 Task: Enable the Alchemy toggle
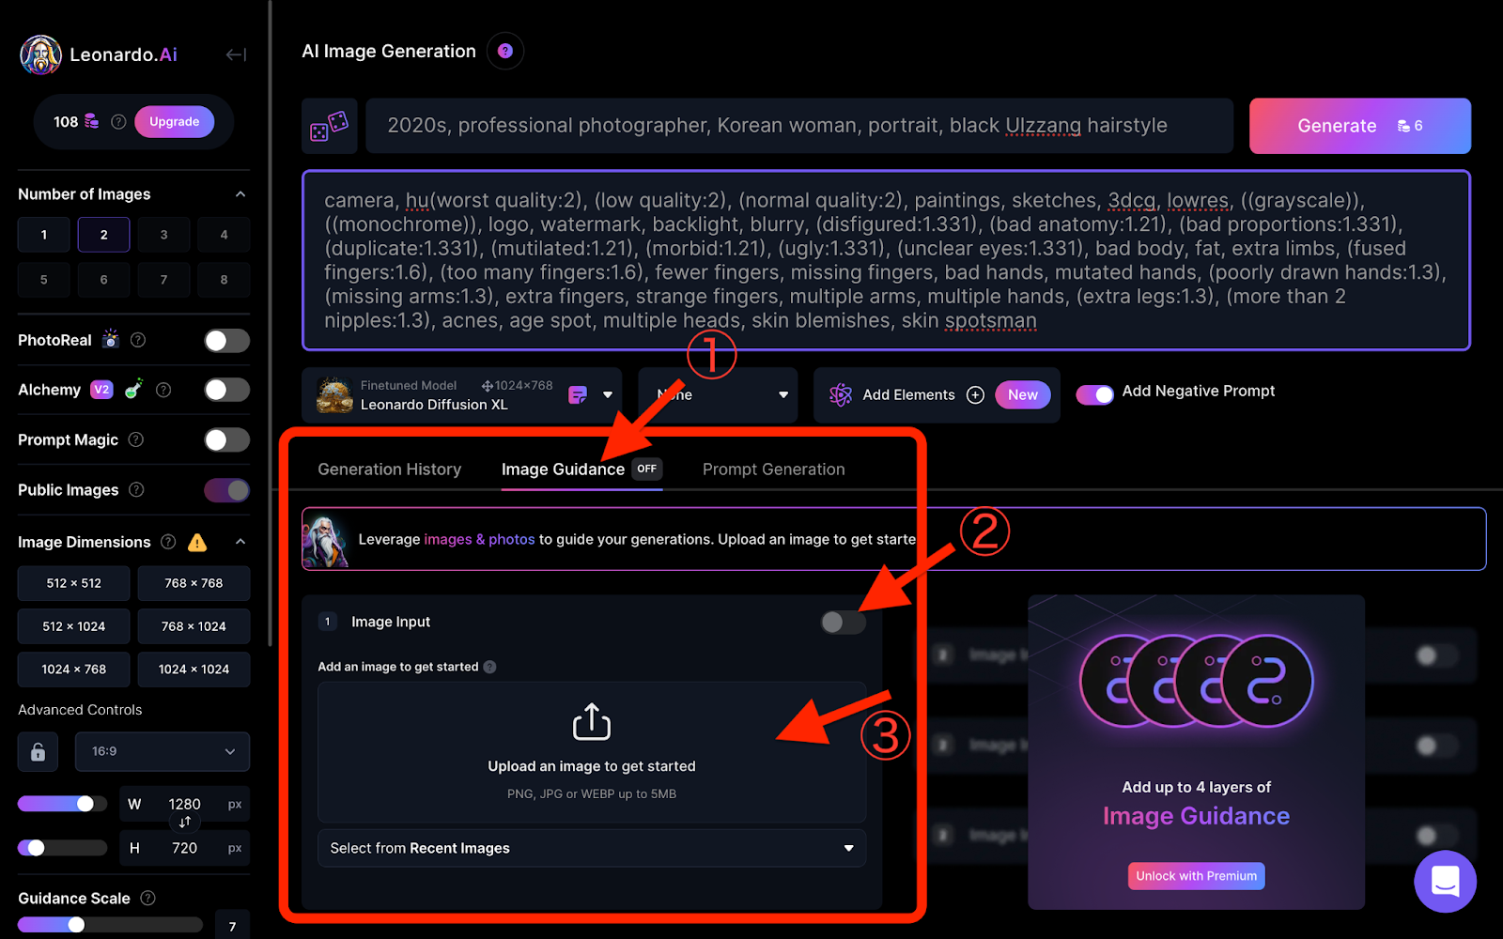[x=227, y=390]
